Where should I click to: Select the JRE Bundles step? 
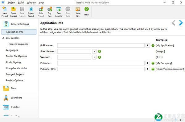(x=13, y=38)
